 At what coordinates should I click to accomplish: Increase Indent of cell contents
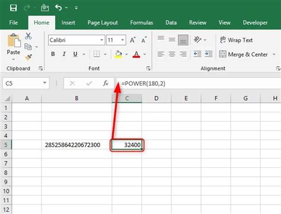tap(209, 54)
